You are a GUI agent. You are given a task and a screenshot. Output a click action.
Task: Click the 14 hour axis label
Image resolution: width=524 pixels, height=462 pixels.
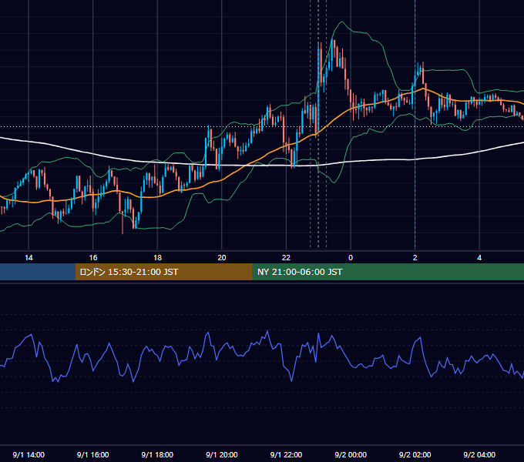click(x=29, y=258)
